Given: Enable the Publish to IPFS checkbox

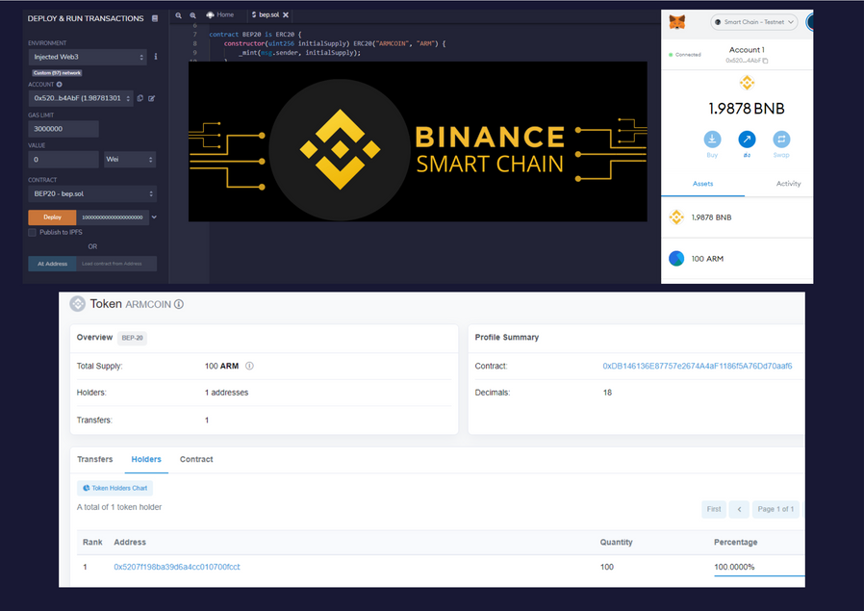Looking at the screenshot, I should pyautogui.click(x=33, y=232).
